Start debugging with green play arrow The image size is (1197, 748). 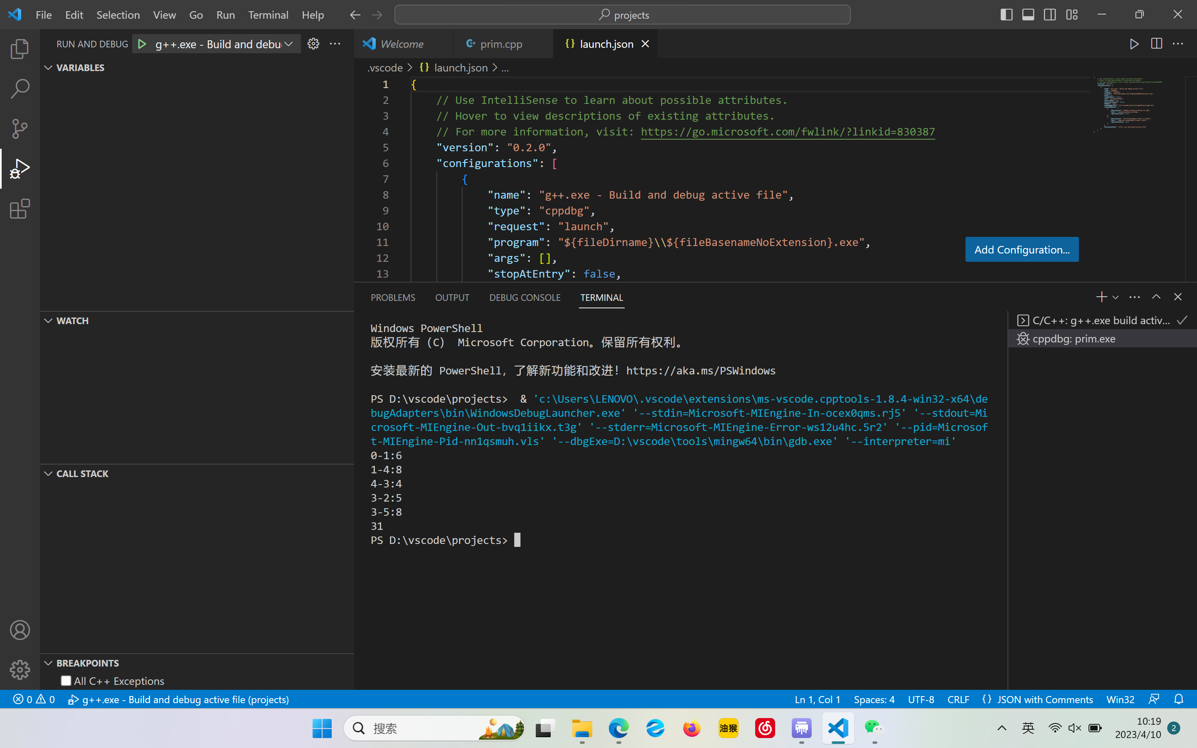pyautogui.click(x=142, y=44)
